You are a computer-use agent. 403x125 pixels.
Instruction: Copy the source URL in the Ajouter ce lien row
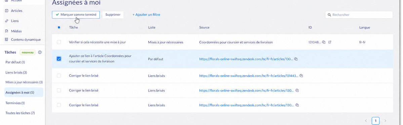(x=296, y=59)
